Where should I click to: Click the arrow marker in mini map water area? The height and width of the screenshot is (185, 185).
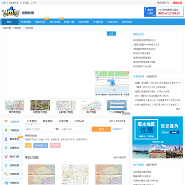114,90
